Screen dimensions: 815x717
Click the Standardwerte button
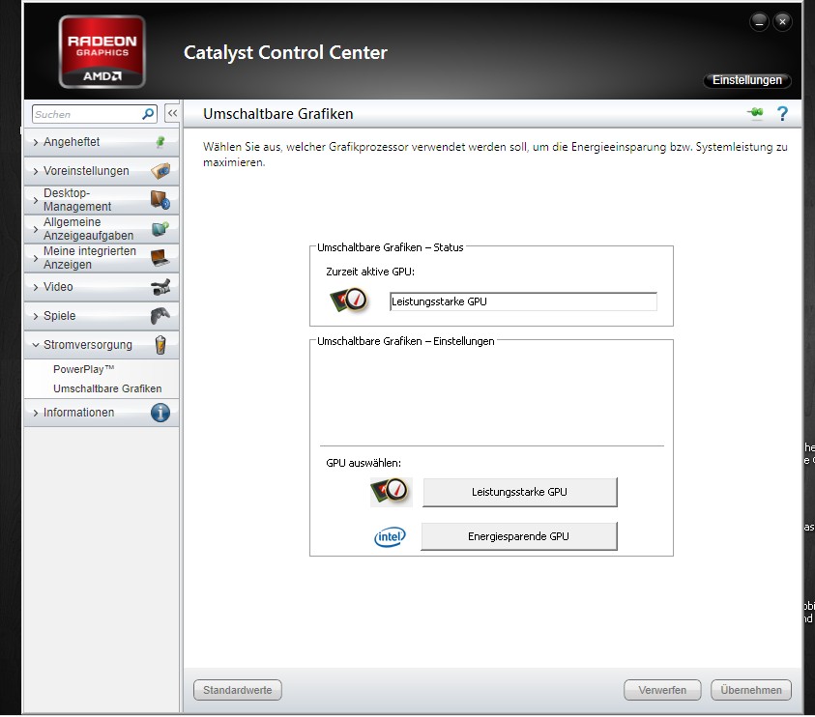coord(238,690)
